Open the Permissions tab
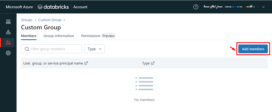This screenshot has height=112, width=272. [90, 36]
